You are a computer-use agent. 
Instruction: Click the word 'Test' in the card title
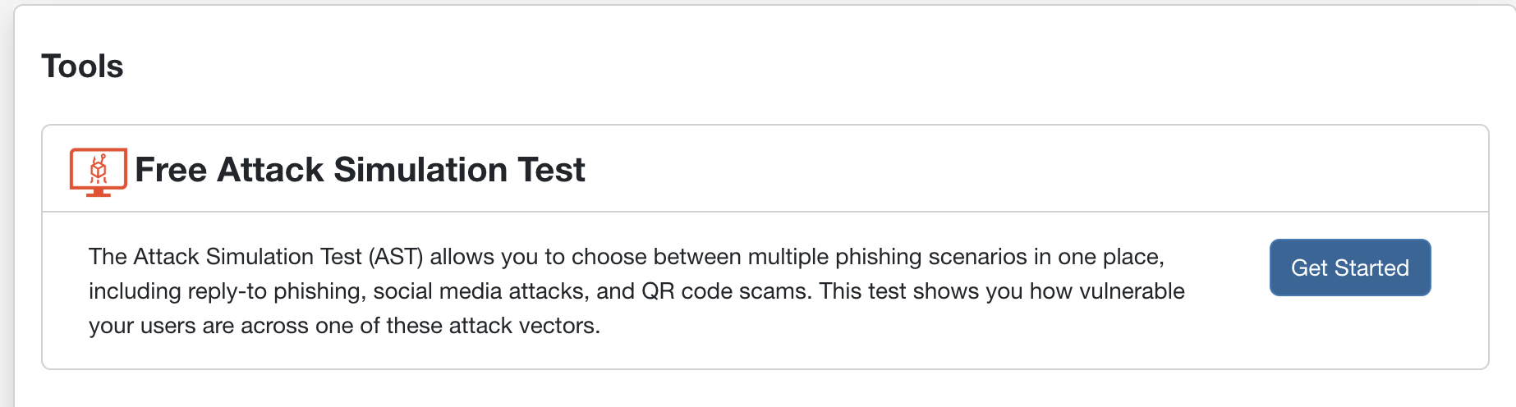pyautogui.click(x=551, y=170)
